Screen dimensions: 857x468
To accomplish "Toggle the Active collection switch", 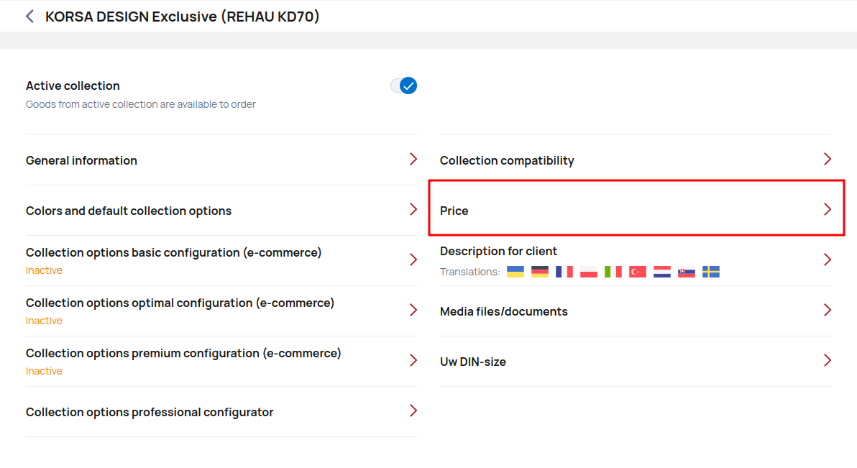I will tap(403, 86).
